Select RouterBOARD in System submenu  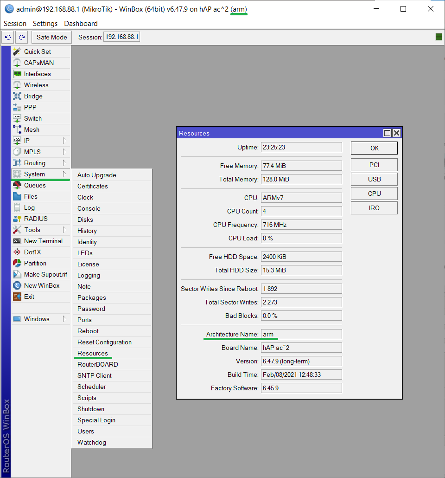[112, 364]
